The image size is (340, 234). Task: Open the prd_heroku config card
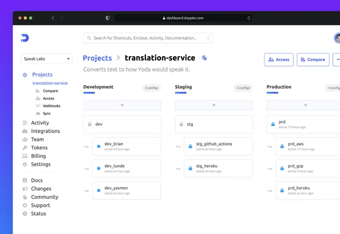click(x=308, y=190)
